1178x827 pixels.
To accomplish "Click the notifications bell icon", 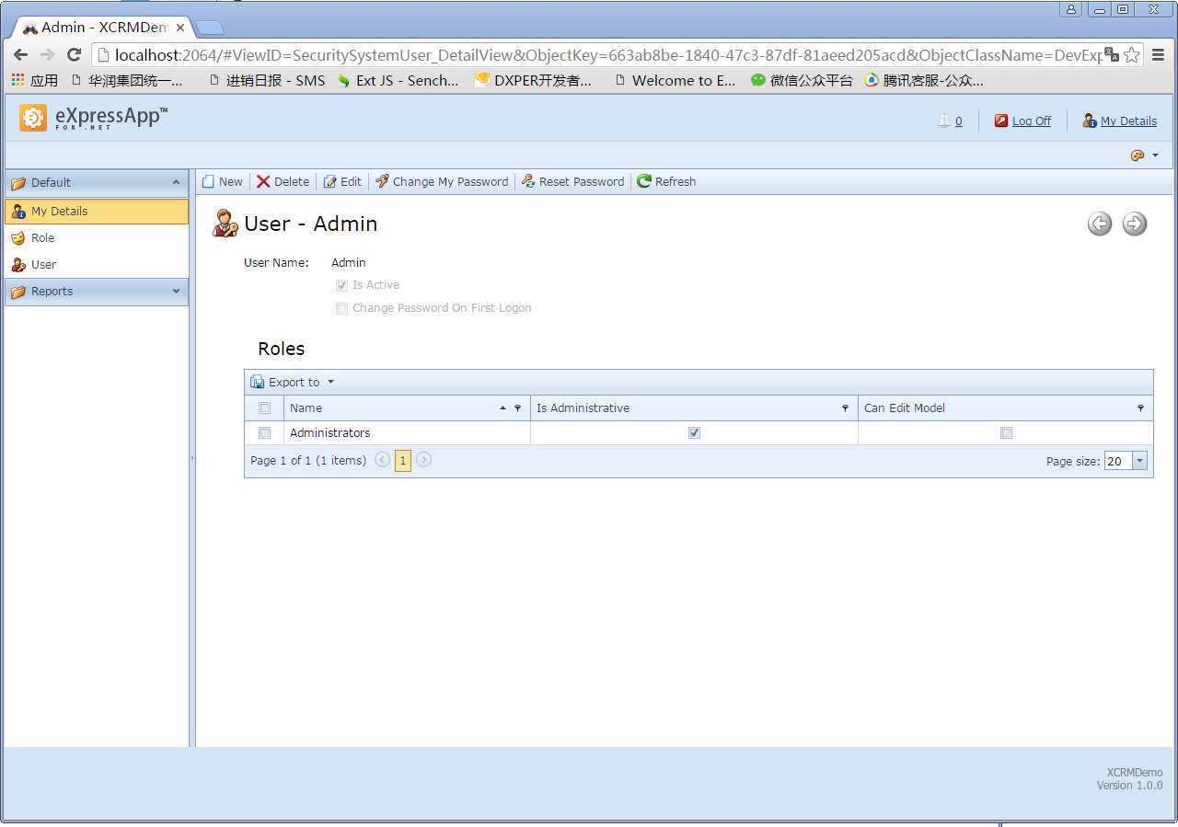I will pos(943,121).
